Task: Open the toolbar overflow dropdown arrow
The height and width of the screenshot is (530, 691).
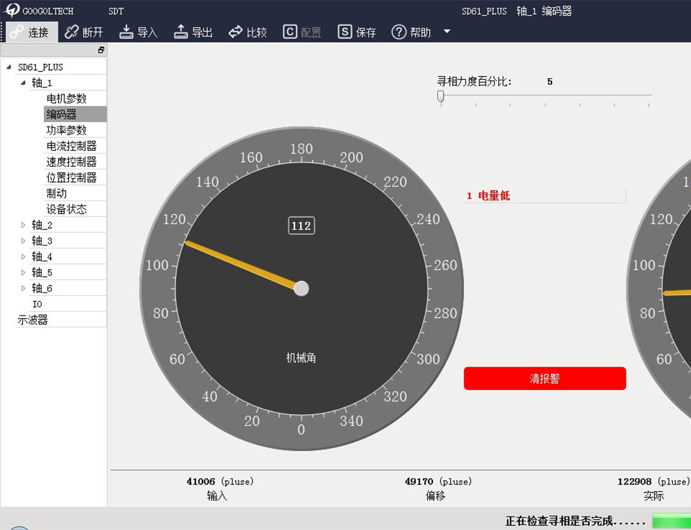Action: 447,31
